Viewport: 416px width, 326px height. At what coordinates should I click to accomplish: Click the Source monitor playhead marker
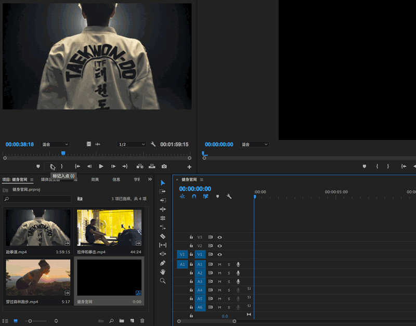pos(63,153)
